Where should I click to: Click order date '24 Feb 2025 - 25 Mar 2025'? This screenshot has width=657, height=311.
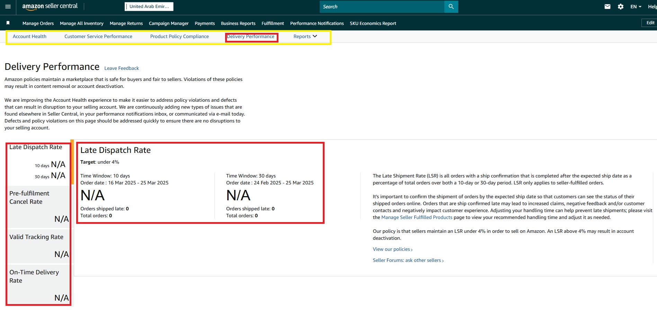284,183
